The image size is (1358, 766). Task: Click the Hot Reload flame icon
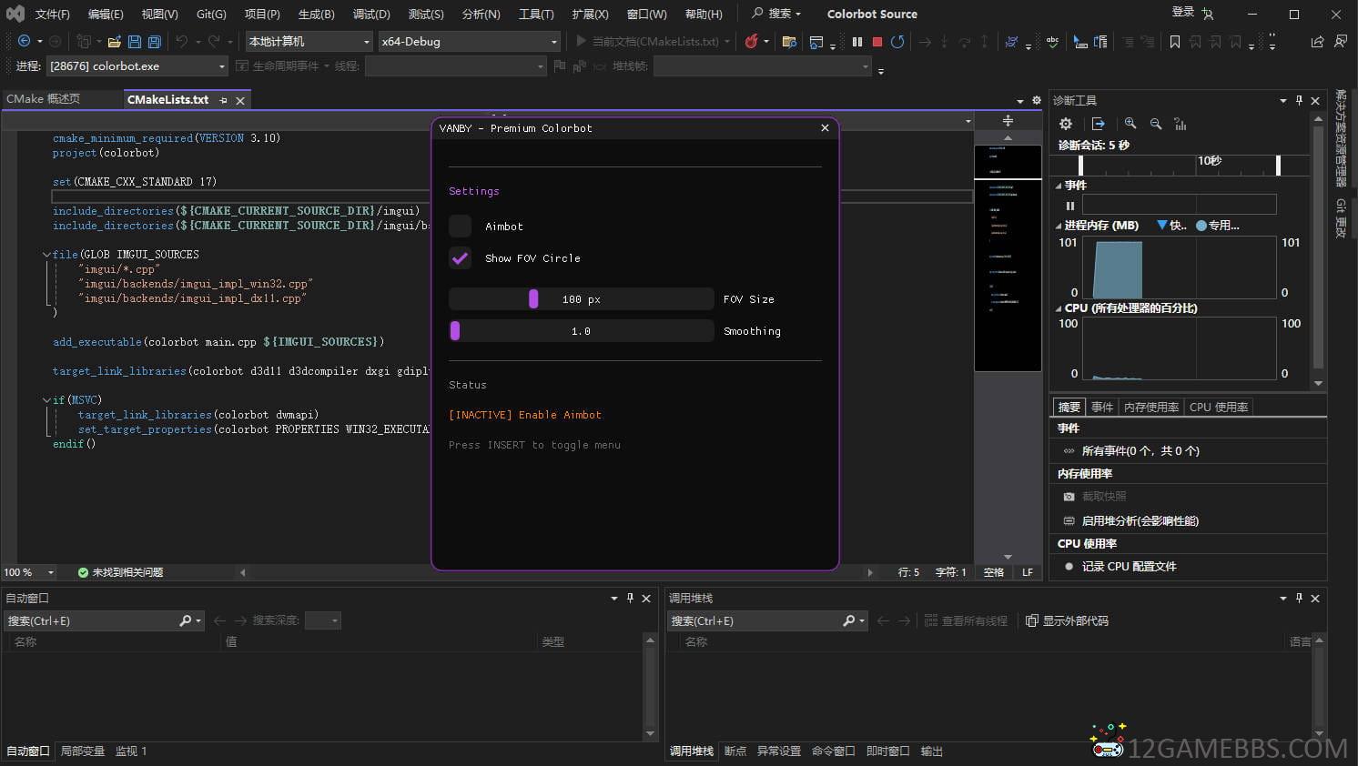pyautogui.click(x=752, y=42)
